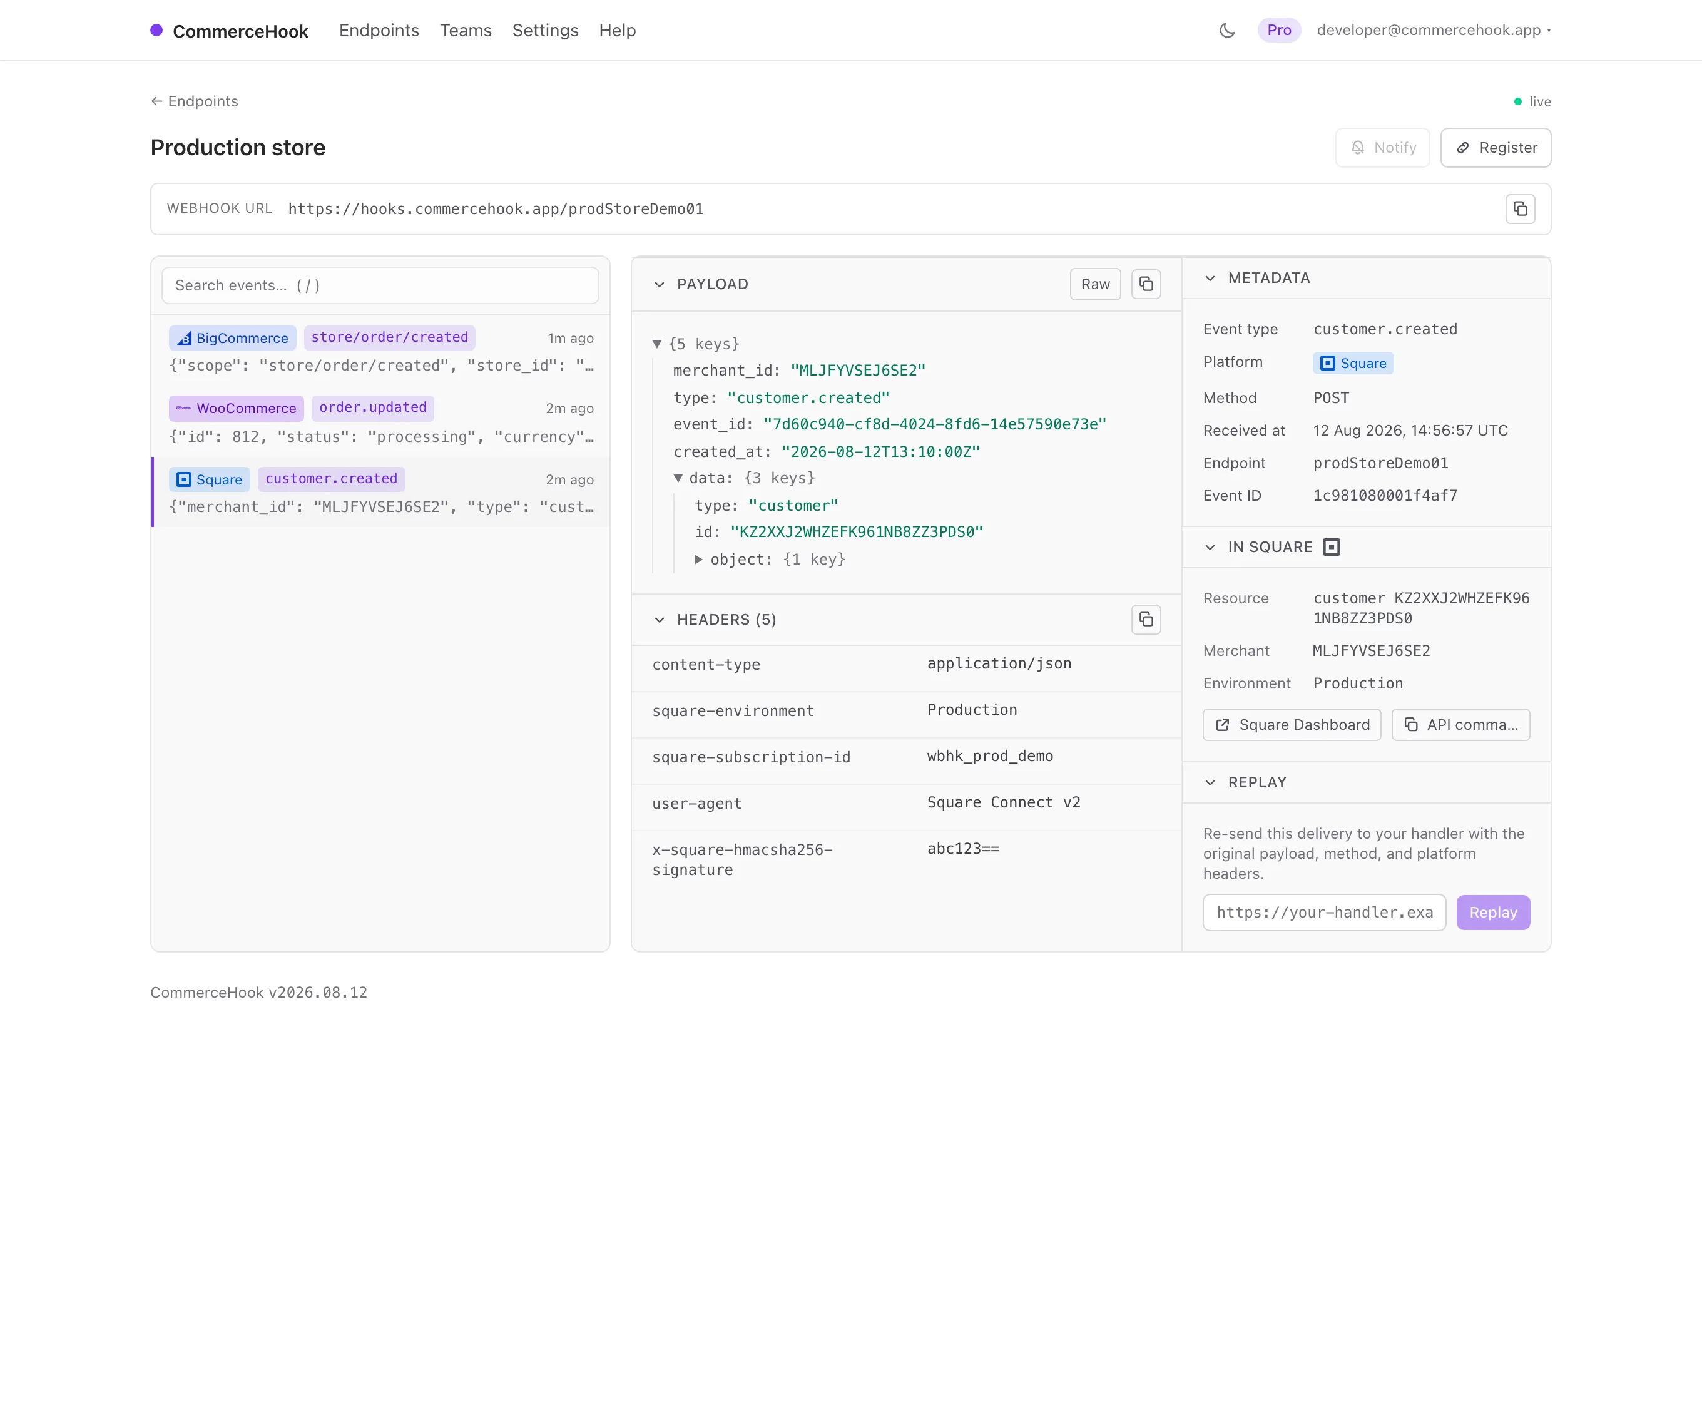Click the Register button

(x=1496, y=148)
